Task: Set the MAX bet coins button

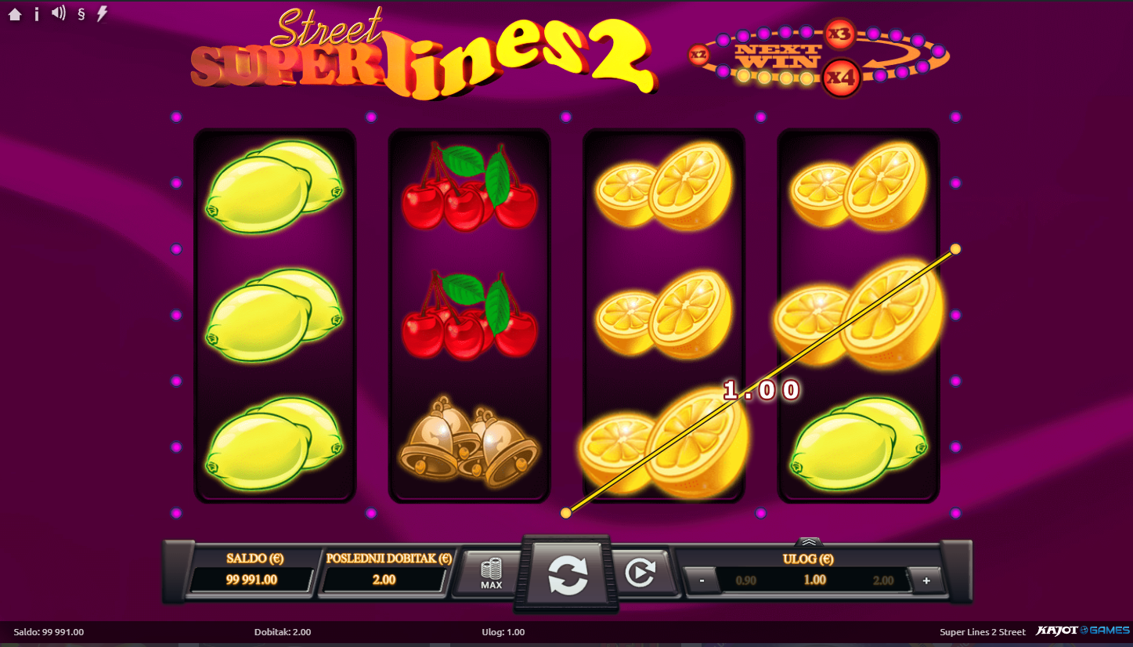Action: point(491,574)
